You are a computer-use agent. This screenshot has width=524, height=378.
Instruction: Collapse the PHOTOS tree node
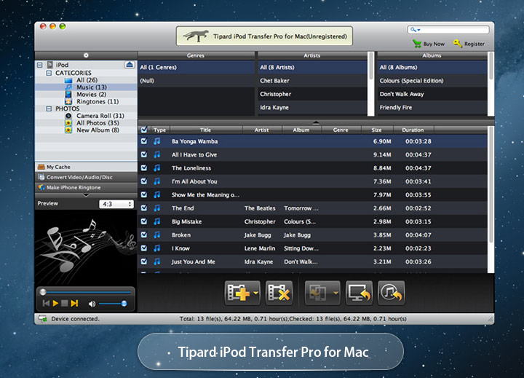click(x=49, y=109)
